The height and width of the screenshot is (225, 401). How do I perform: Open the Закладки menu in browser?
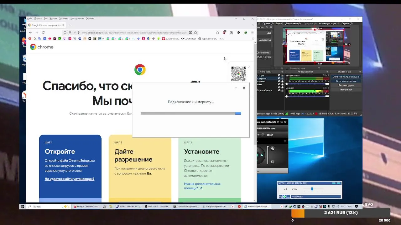tap(64, 18)
